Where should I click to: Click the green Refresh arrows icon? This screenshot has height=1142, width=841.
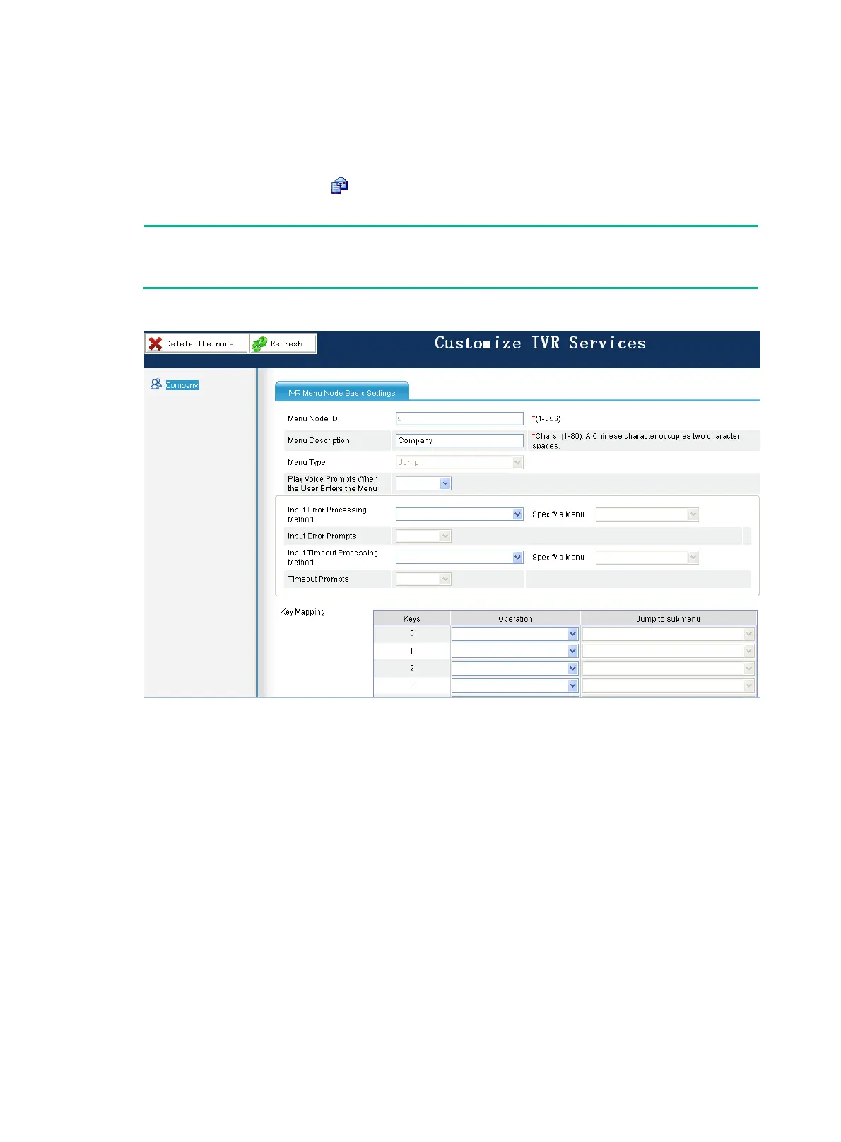[x=259, y=343]
